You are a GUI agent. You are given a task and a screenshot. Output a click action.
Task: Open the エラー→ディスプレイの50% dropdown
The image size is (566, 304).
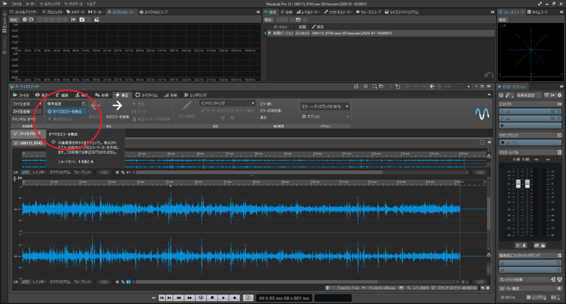pos(324,106)
